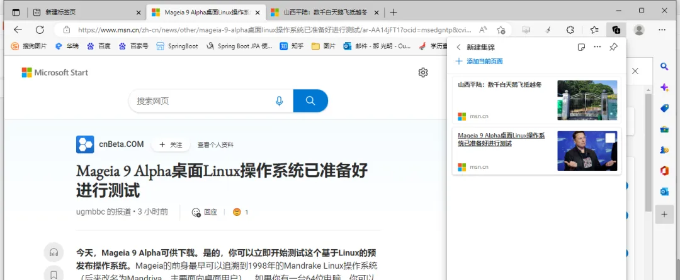Close the 山西平陆 tab
680x280 pixels.
pos(377,13)
